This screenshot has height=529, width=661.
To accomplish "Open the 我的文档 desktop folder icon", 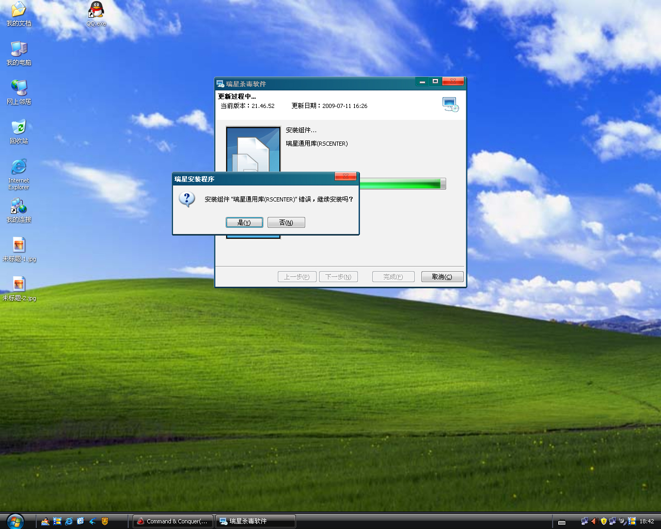I will pos(19,14).
